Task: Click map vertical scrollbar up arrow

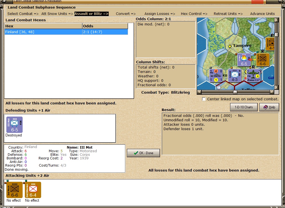Action: coord(276,20)
